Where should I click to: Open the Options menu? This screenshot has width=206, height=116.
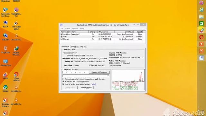click(x=75, y=29)
